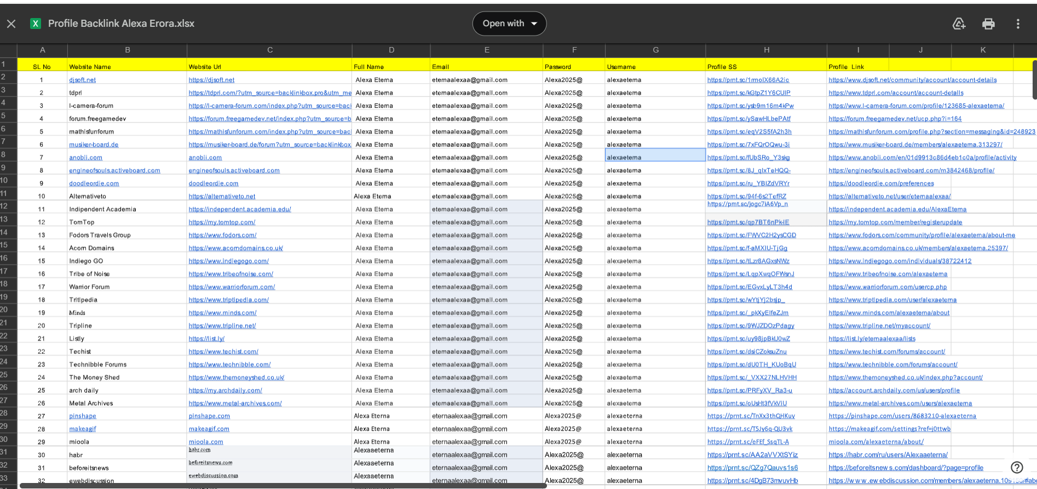Open the three-dot more actions menu
The width and height of the screenshot is (1037, 489).
[x=1018, y=24]
